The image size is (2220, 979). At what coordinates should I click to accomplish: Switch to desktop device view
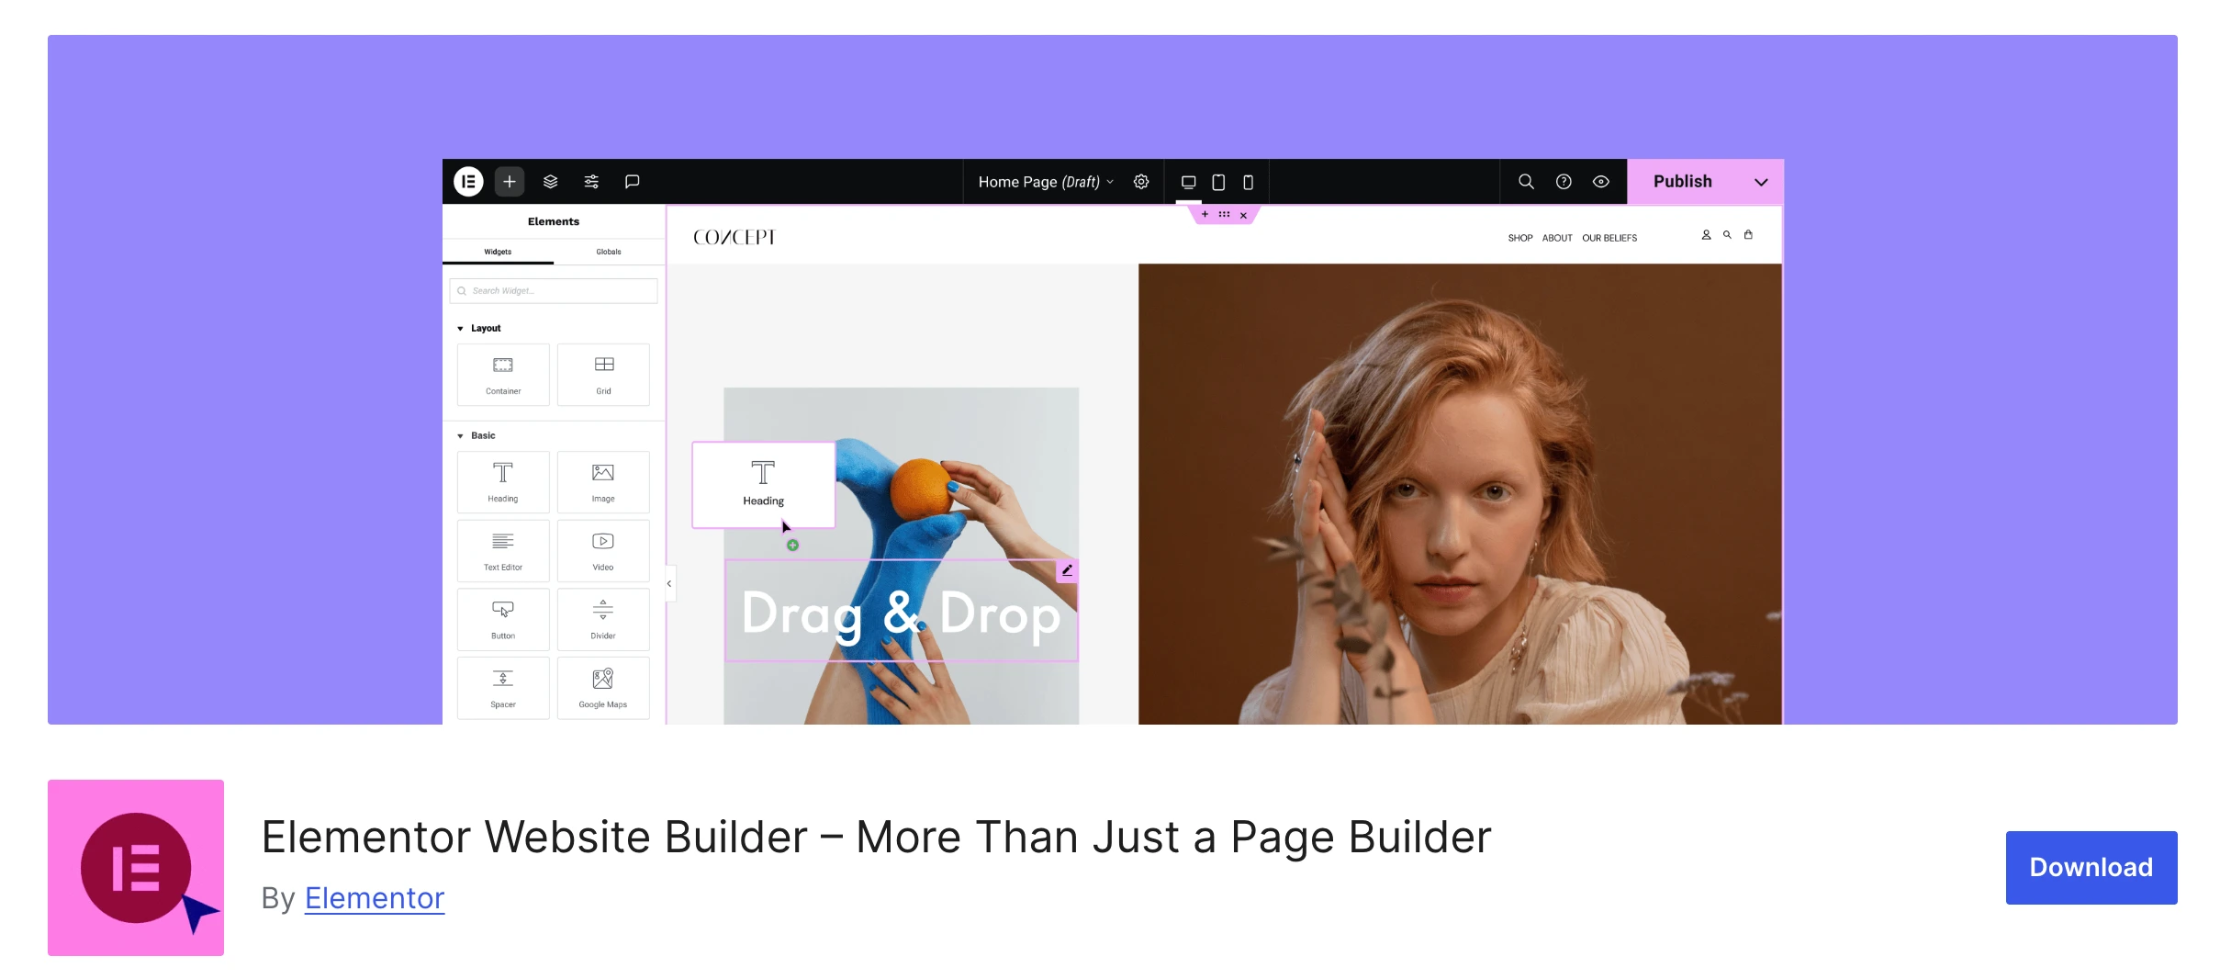[x=1188, y=182]
